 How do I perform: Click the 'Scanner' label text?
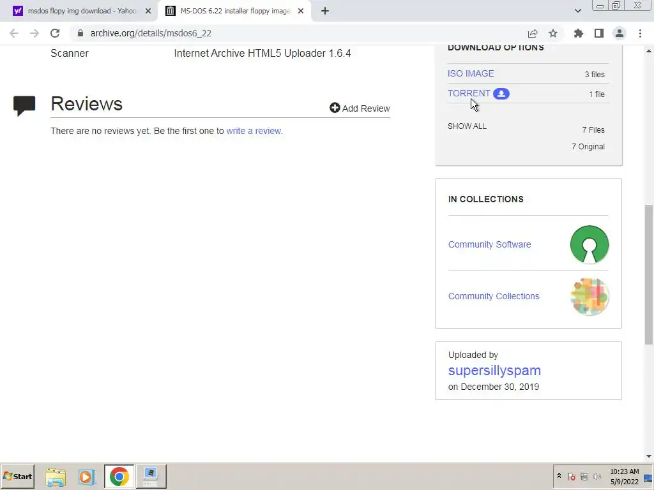pyautogui.click(x=70, y=54)
